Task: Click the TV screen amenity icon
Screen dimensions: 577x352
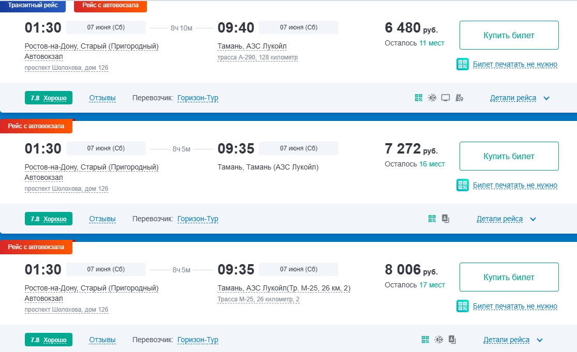Action: tap(446, 98)
